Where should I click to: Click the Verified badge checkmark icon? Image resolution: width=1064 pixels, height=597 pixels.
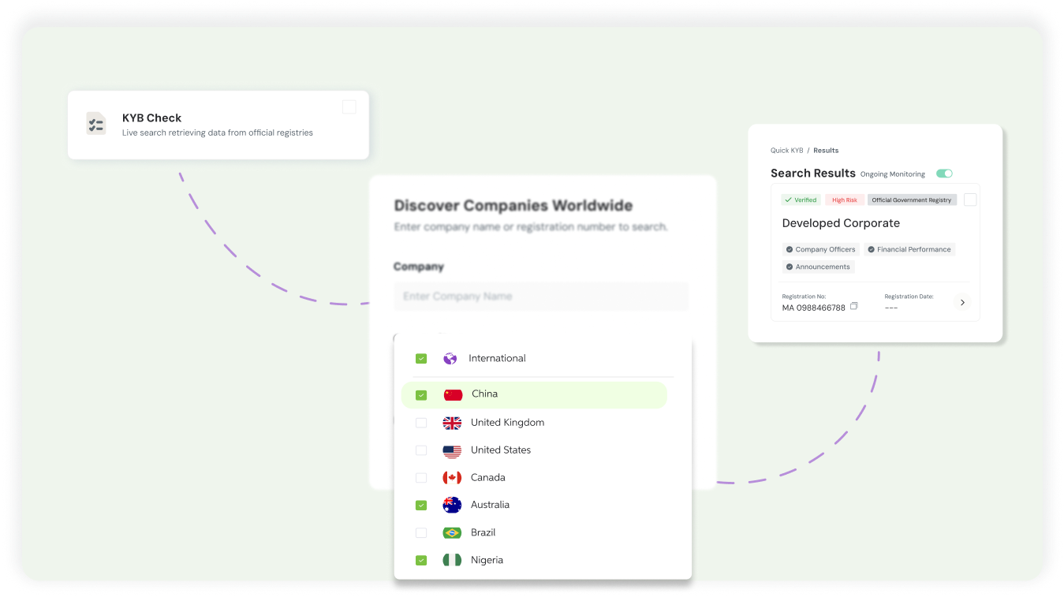tap(788, 200)
